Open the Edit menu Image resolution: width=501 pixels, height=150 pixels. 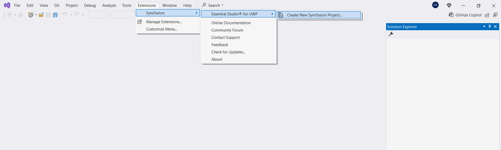30,5
